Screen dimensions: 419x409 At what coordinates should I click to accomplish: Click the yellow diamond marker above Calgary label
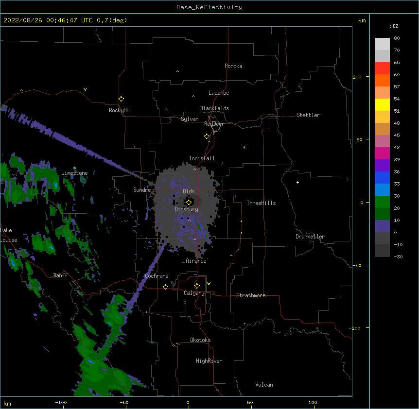point(197,286)
